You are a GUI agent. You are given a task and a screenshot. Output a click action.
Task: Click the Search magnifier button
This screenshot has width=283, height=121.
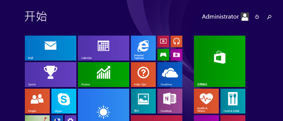(269, 17)
